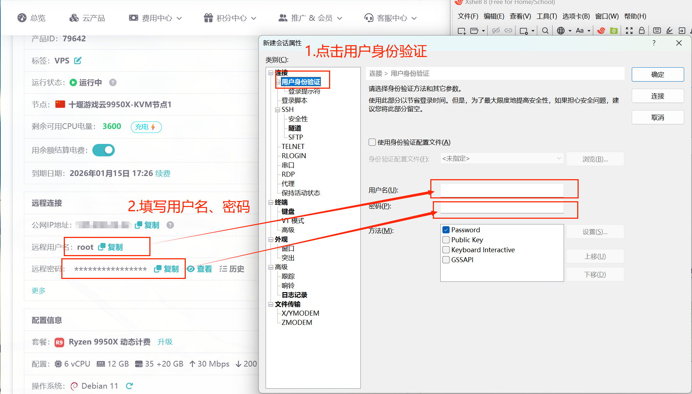This screenshot has width=692, height=394.
Task: Click the edit pencil icon beside VPS tag
Action: click(x=78, y=61)
